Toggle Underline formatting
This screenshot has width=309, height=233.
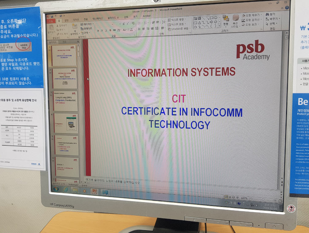click(106, 30)
